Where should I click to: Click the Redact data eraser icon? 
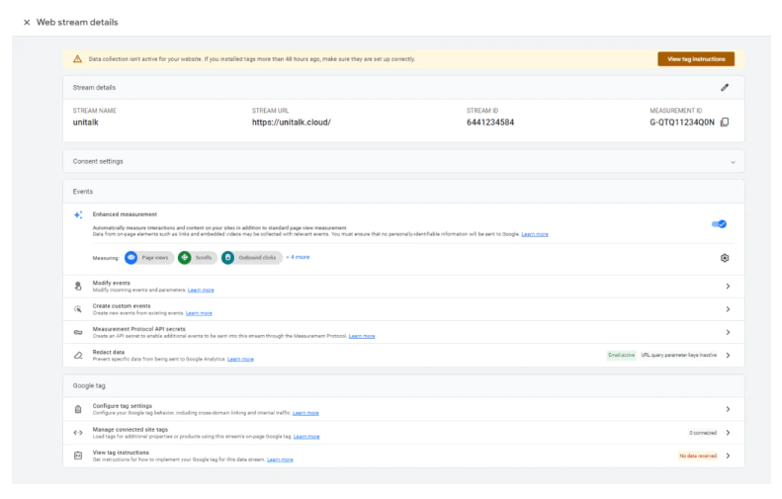pos(78,355)
